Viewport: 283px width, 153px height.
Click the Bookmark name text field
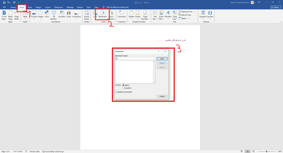pos(135,59)
